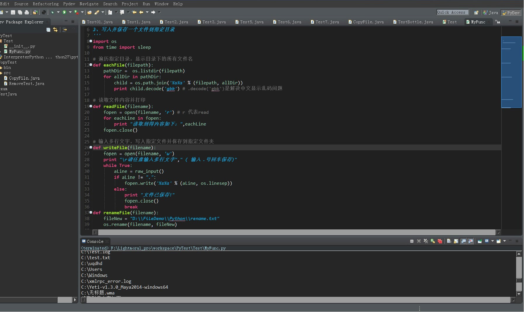Toggle Console Scroll Lock icon
This screenshot has height=312, width=524.
coord(456,241)
